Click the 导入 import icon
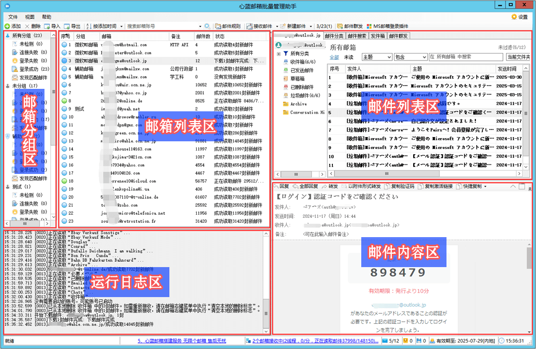Screen dimensions: 536x349 pos(47,26)
